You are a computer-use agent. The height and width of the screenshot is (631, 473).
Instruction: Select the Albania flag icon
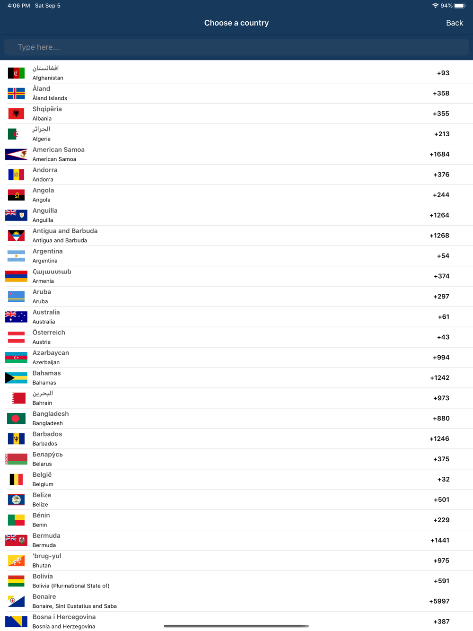[x=16, y=114]
